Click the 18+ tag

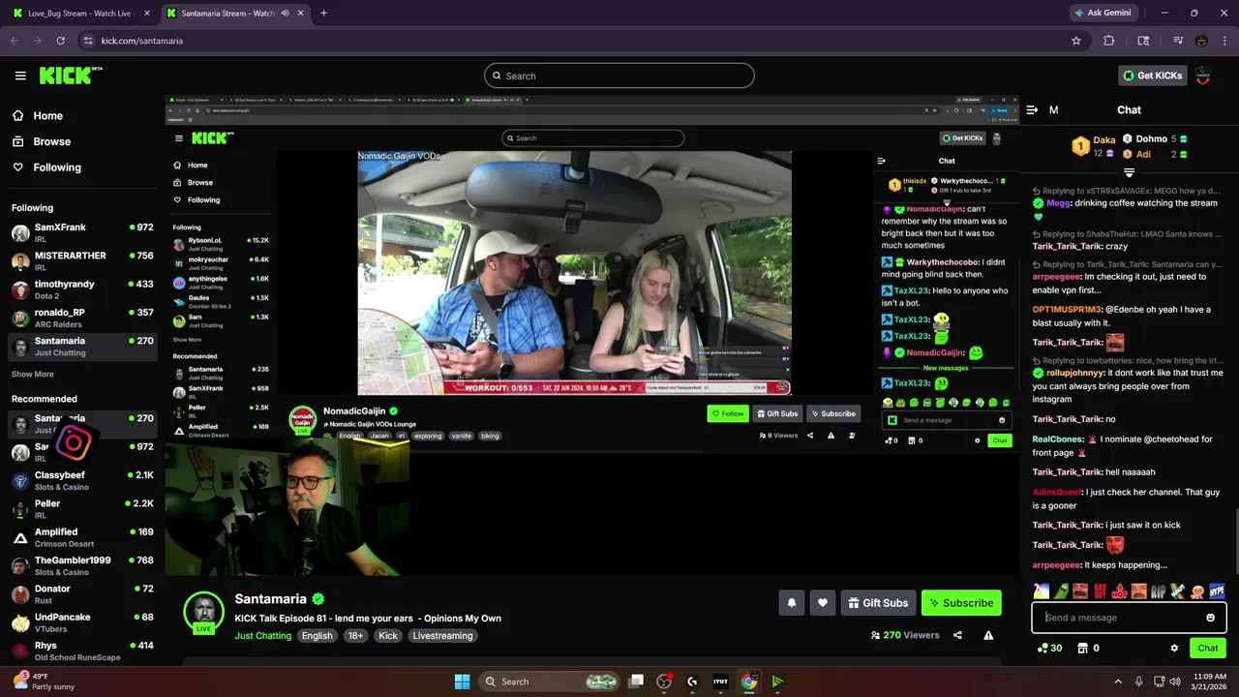pos(355,636)
